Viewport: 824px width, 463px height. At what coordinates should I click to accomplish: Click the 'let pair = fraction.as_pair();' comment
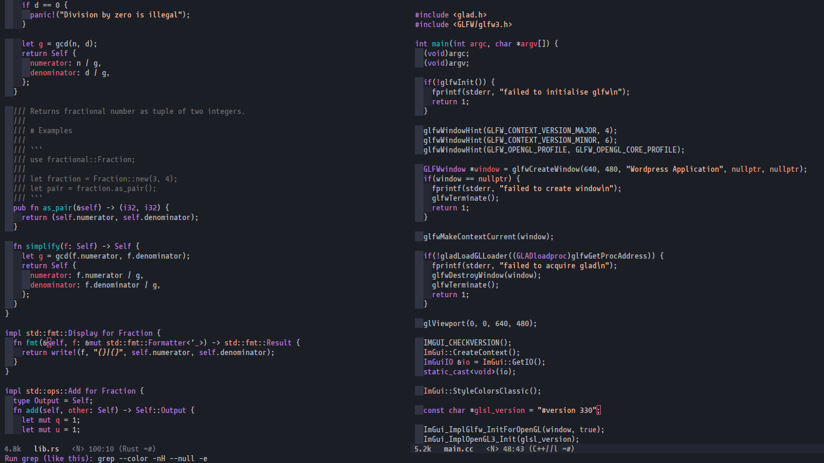84,189
